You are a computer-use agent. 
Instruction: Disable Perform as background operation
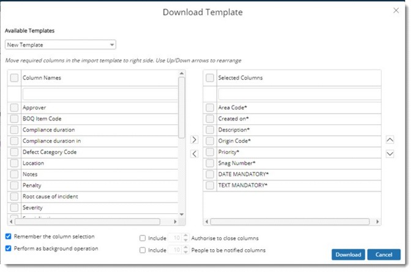click(x=9, y=248)
